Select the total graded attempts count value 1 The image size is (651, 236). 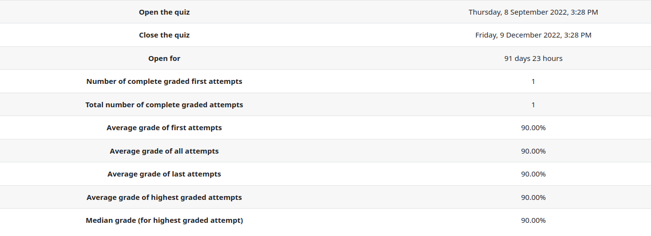click(x=533, y=105)
